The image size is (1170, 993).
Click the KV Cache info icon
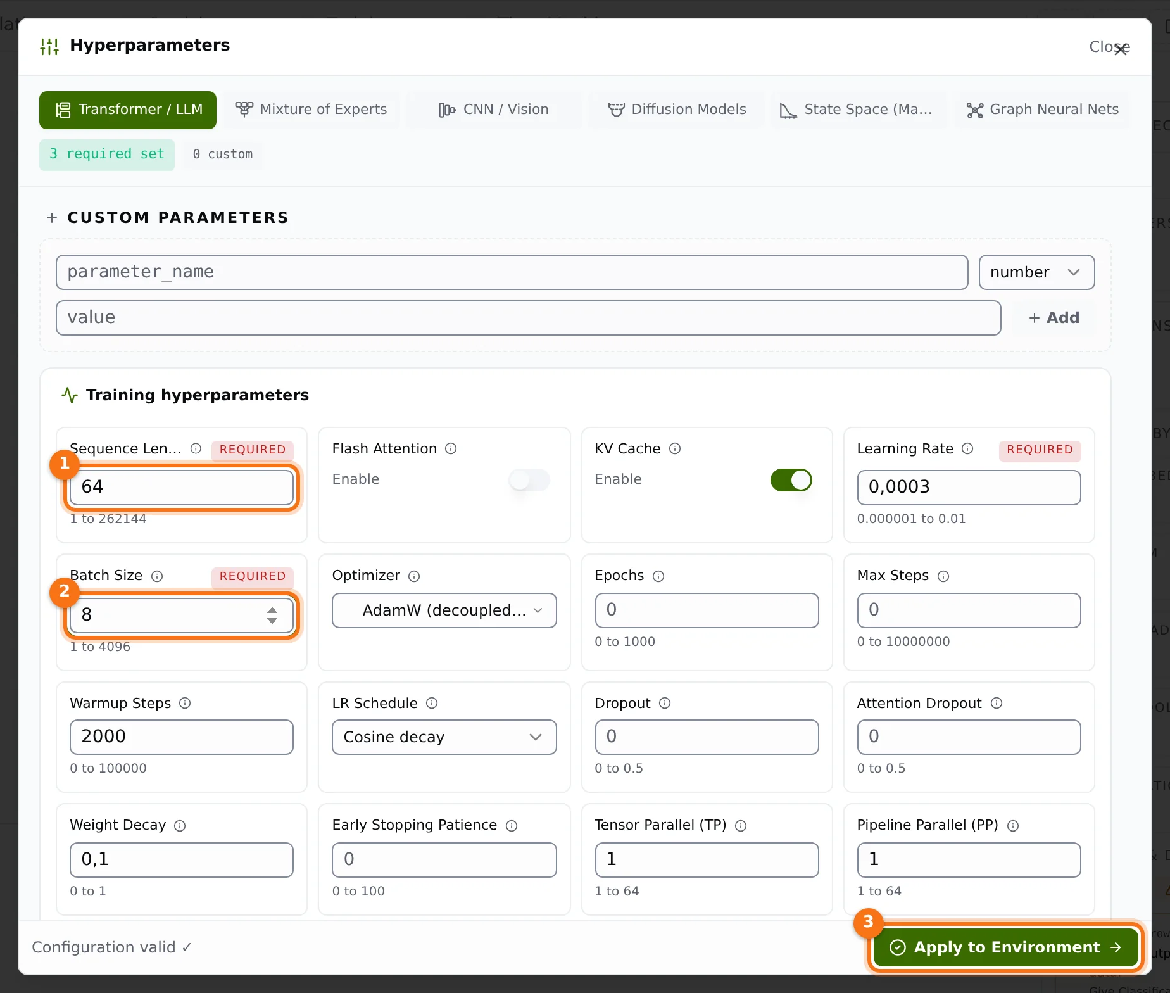point(675,448)
